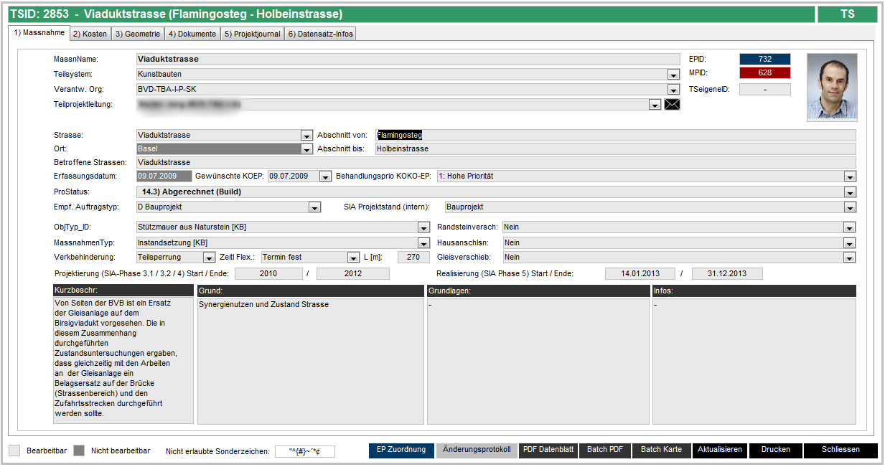
Task: Generate the PDF Datenblatt
Action: tap(548, 450)
